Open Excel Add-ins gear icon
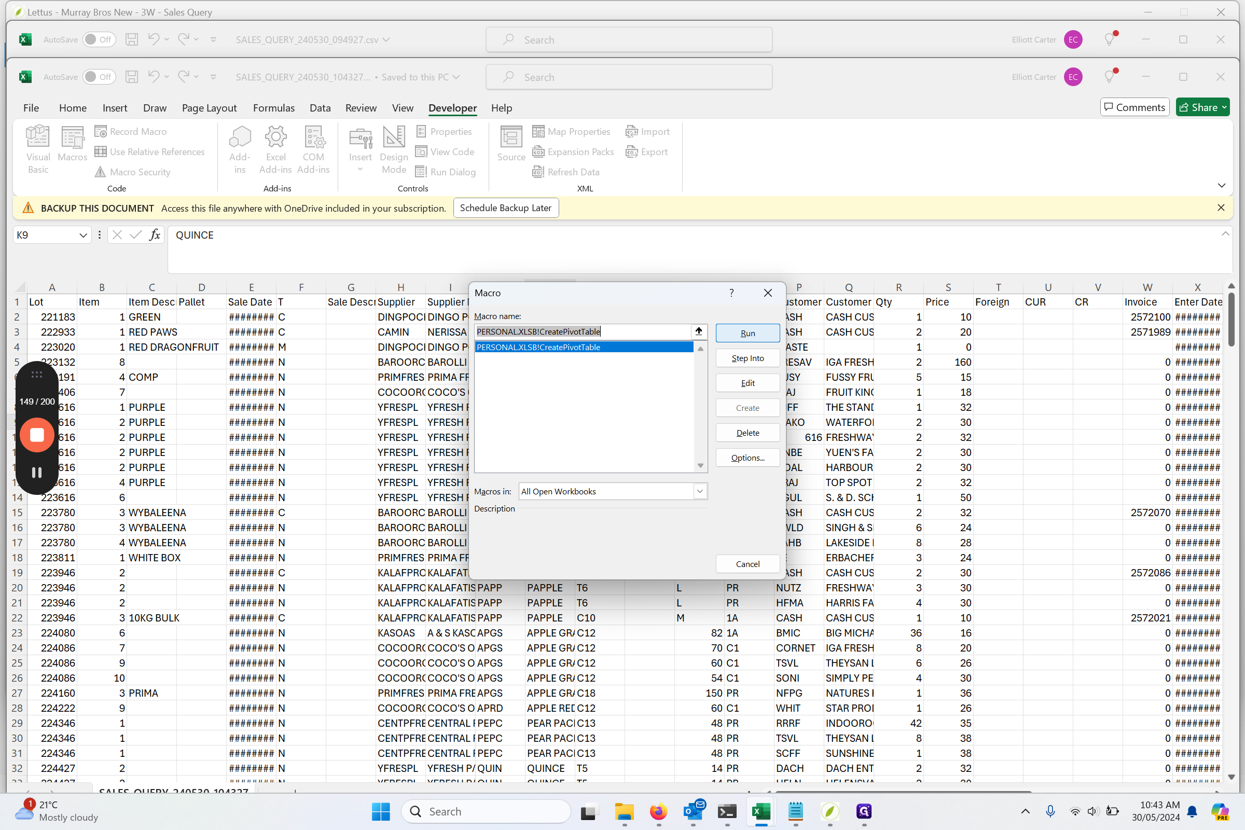Viewport: 1245px width, 830px height. (275, 136)
